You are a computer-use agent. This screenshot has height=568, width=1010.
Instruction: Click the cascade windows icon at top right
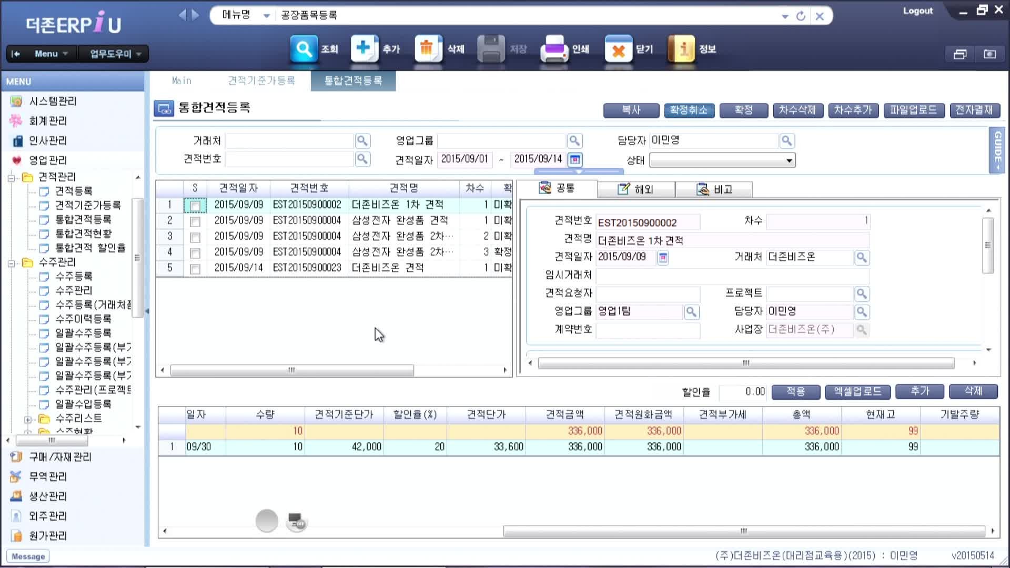(x=960, y=54)
